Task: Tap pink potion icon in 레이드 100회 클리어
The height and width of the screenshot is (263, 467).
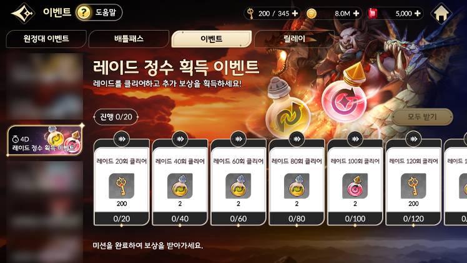Action: click(355, 186)
